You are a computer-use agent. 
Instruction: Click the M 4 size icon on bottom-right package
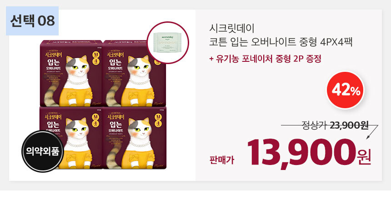[158, 120]
